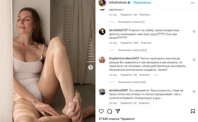Expand the 15 replies thread

pos(132,82)
